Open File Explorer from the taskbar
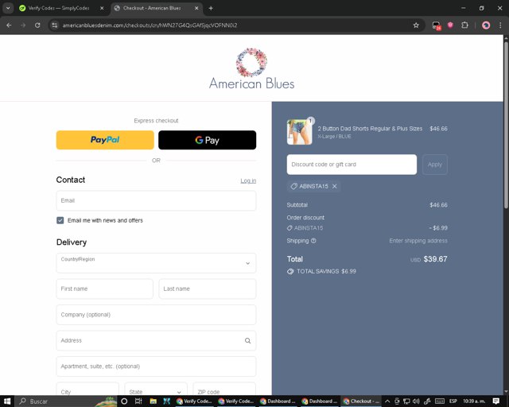Viewport: 509px width, 407px height. (153, 401)
